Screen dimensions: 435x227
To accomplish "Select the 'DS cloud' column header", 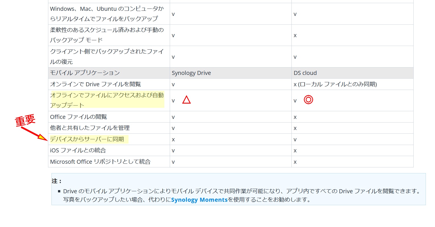I will 305,73.
